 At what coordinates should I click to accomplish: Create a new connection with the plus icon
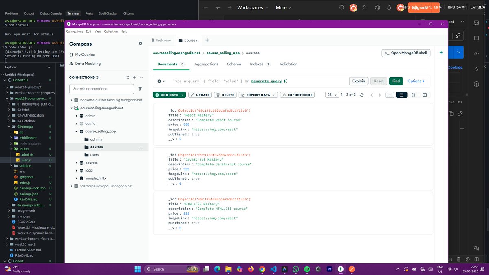134,77
